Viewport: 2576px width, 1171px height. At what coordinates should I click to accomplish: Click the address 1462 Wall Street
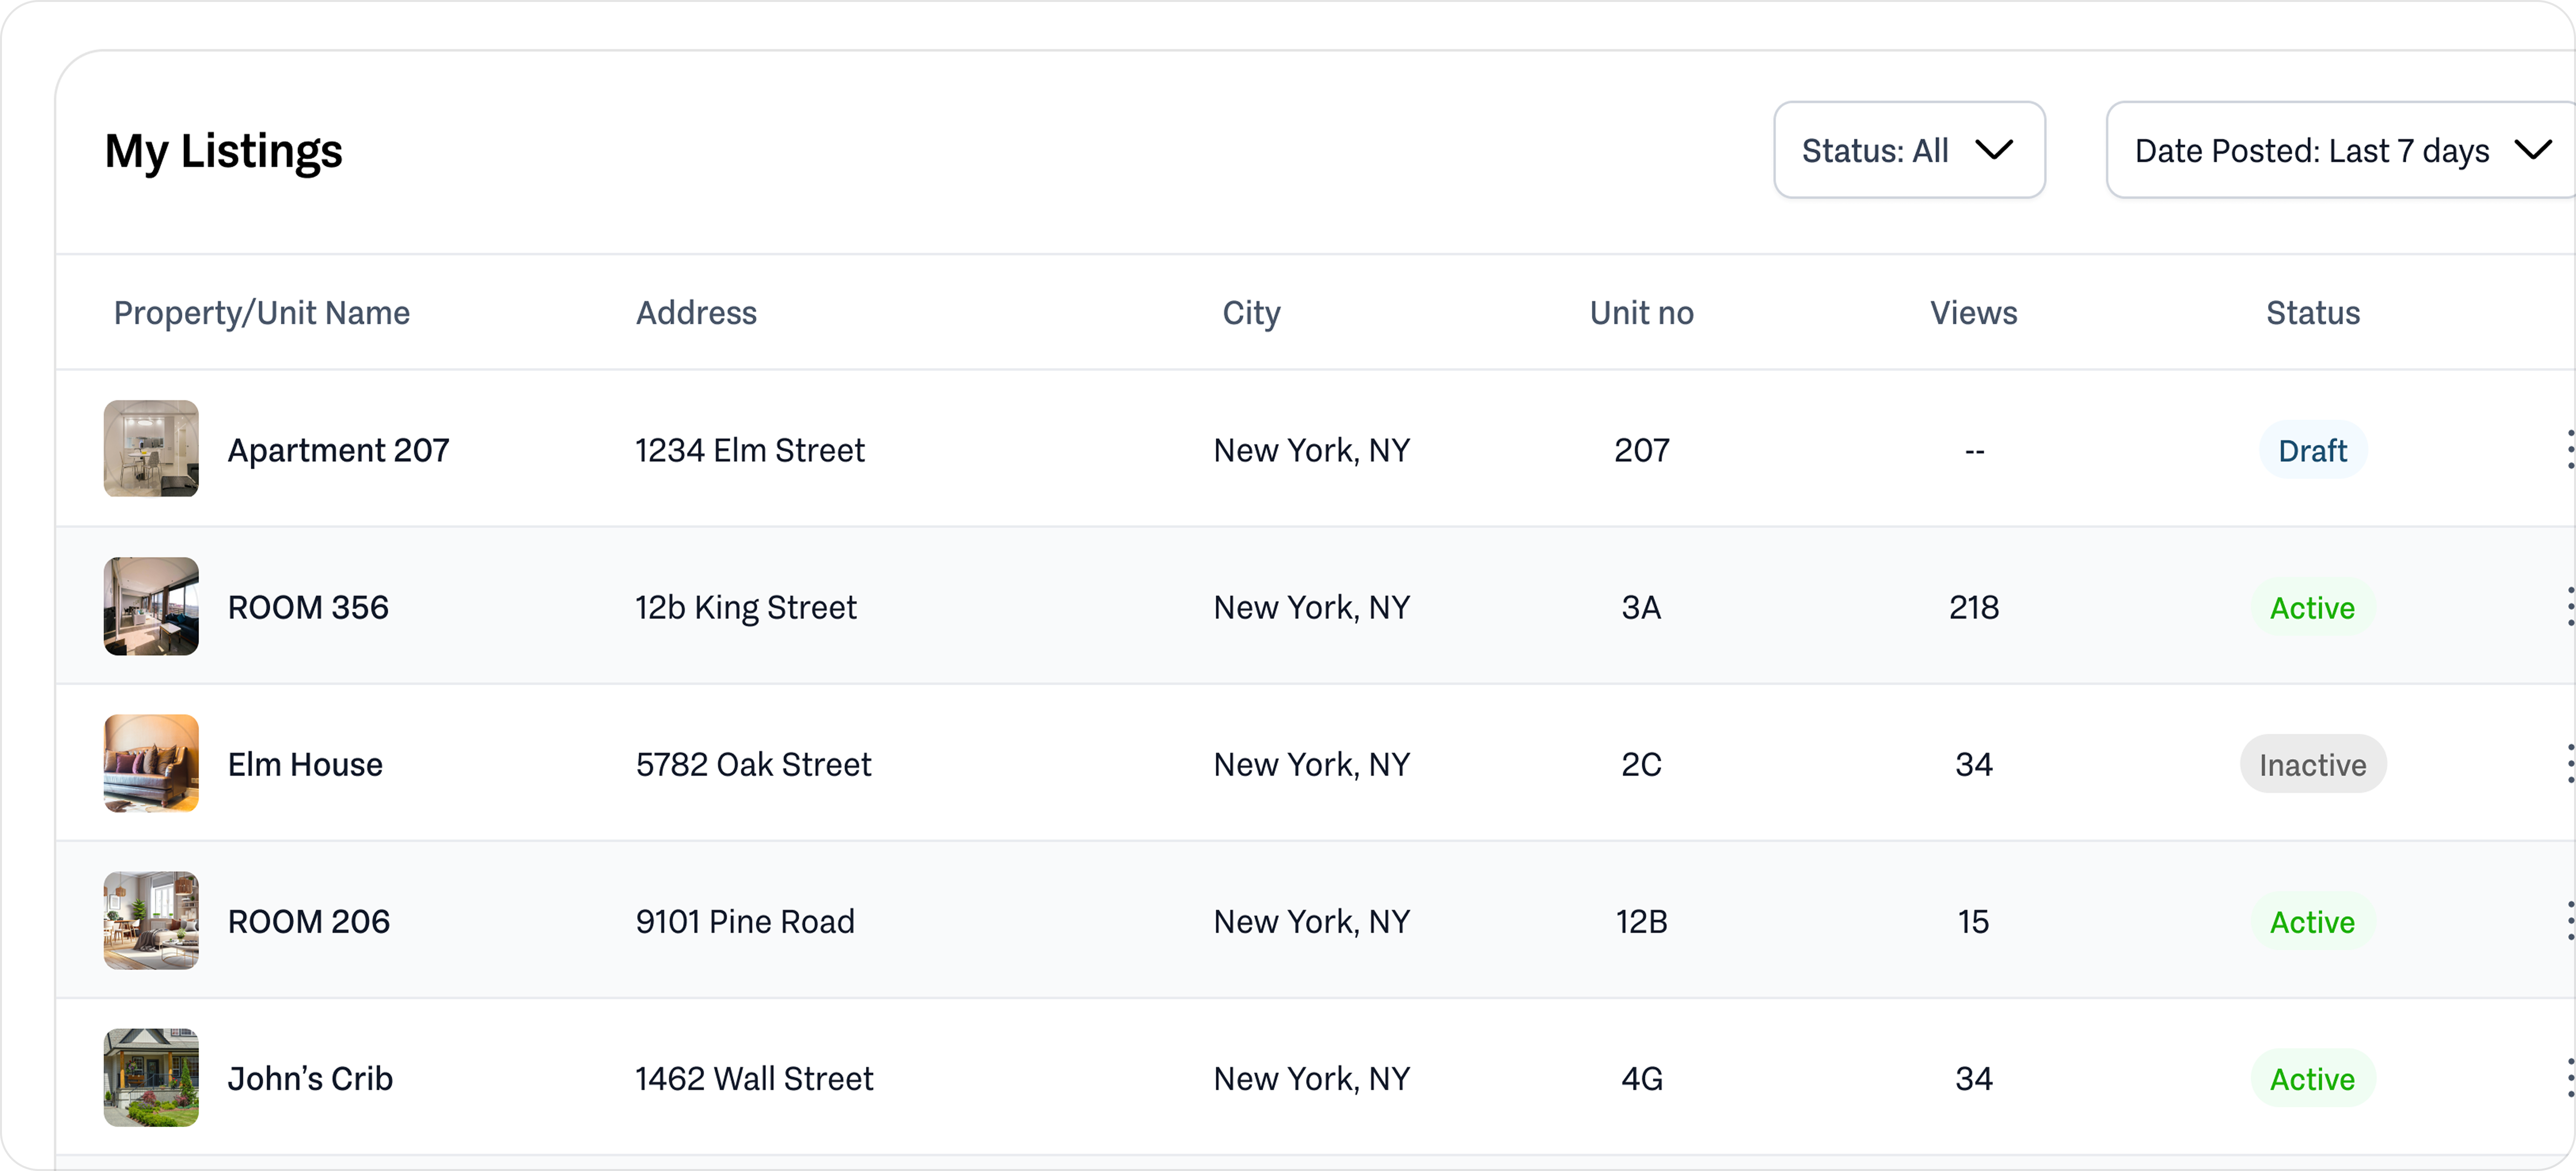click(755, 1078)
